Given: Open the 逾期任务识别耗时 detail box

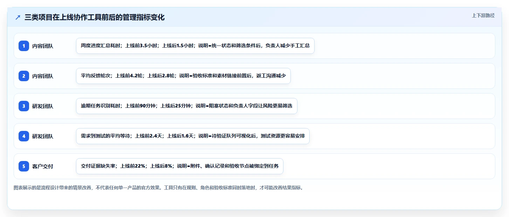Looking at the screenshot, I should pos(187,106).
